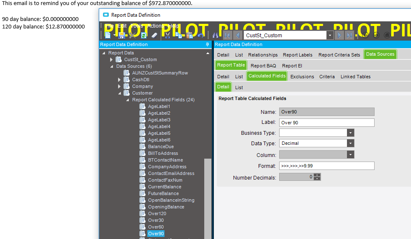
Task: Select the Calculated Fields tab
Action: pyautogui.click(x=267, y=76)
